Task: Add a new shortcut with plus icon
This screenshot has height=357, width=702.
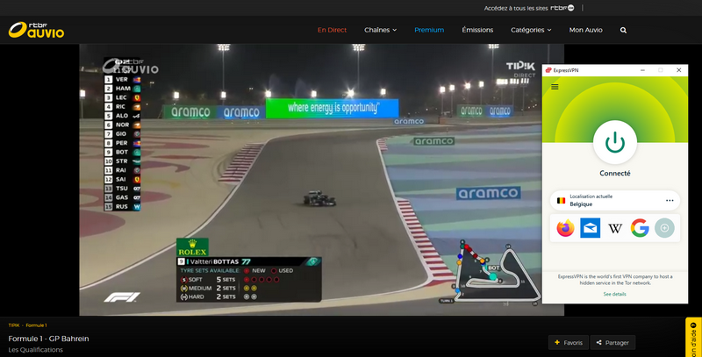Action: [x=664, y=228]
